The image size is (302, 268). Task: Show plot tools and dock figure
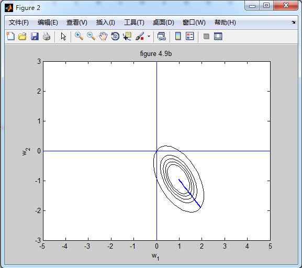218,36
